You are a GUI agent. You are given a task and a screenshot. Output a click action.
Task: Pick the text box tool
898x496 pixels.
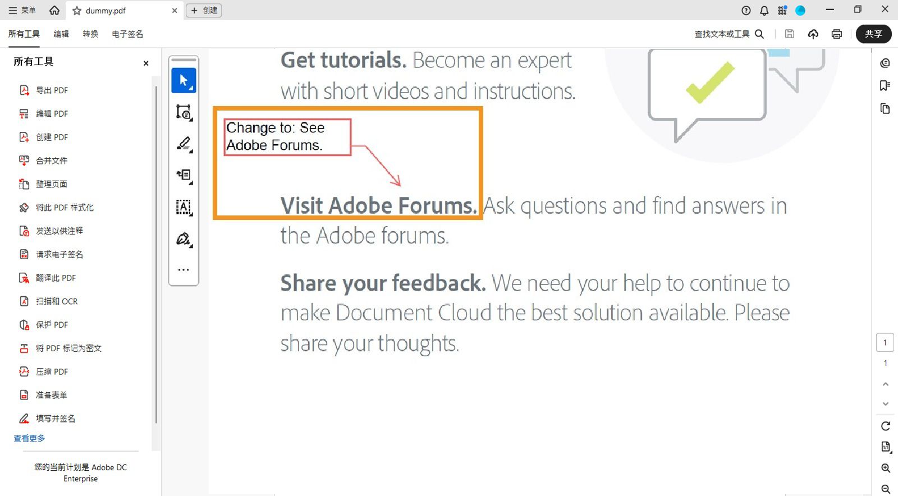click(184, 207)
